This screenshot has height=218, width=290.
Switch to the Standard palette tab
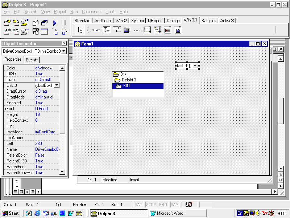click(x=83, y=21)
